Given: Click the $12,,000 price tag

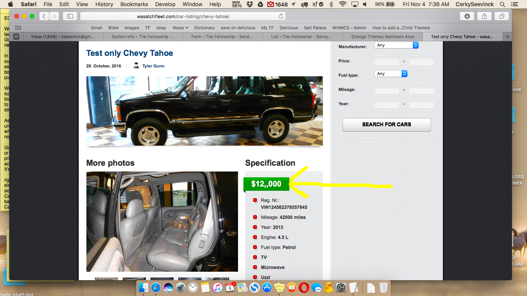Looking at the screenshot, I should 266,184.
